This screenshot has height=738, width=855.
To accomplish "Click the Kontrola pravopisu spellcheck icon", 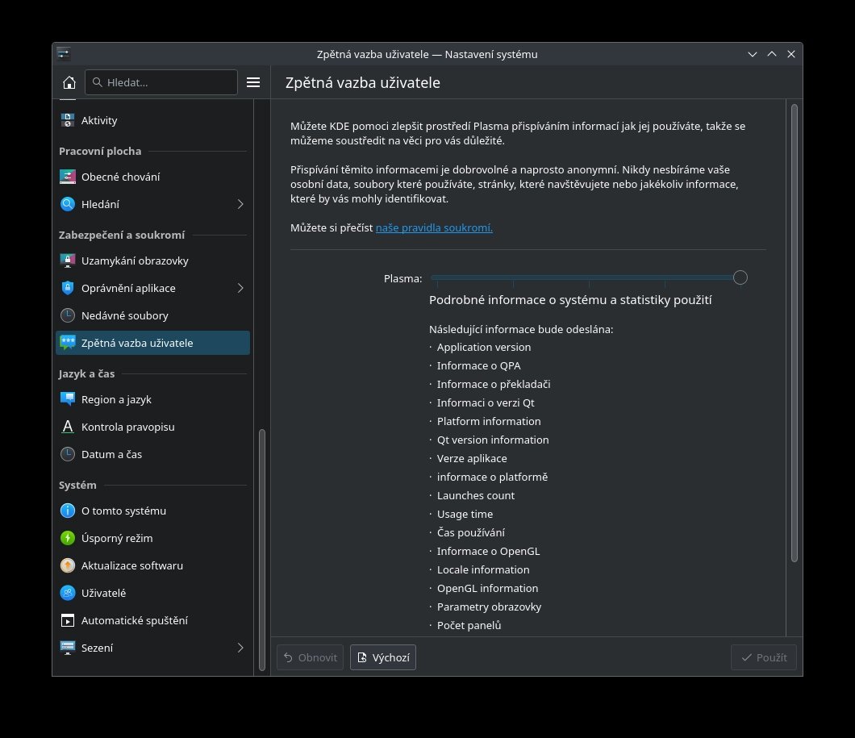I will click(x=68, y=427).
